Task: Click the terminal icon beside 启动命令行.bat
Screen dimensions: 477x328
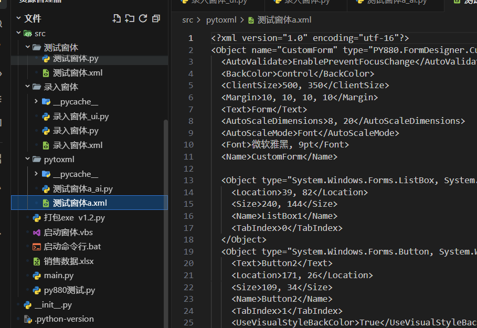Action: click(37, 247)
